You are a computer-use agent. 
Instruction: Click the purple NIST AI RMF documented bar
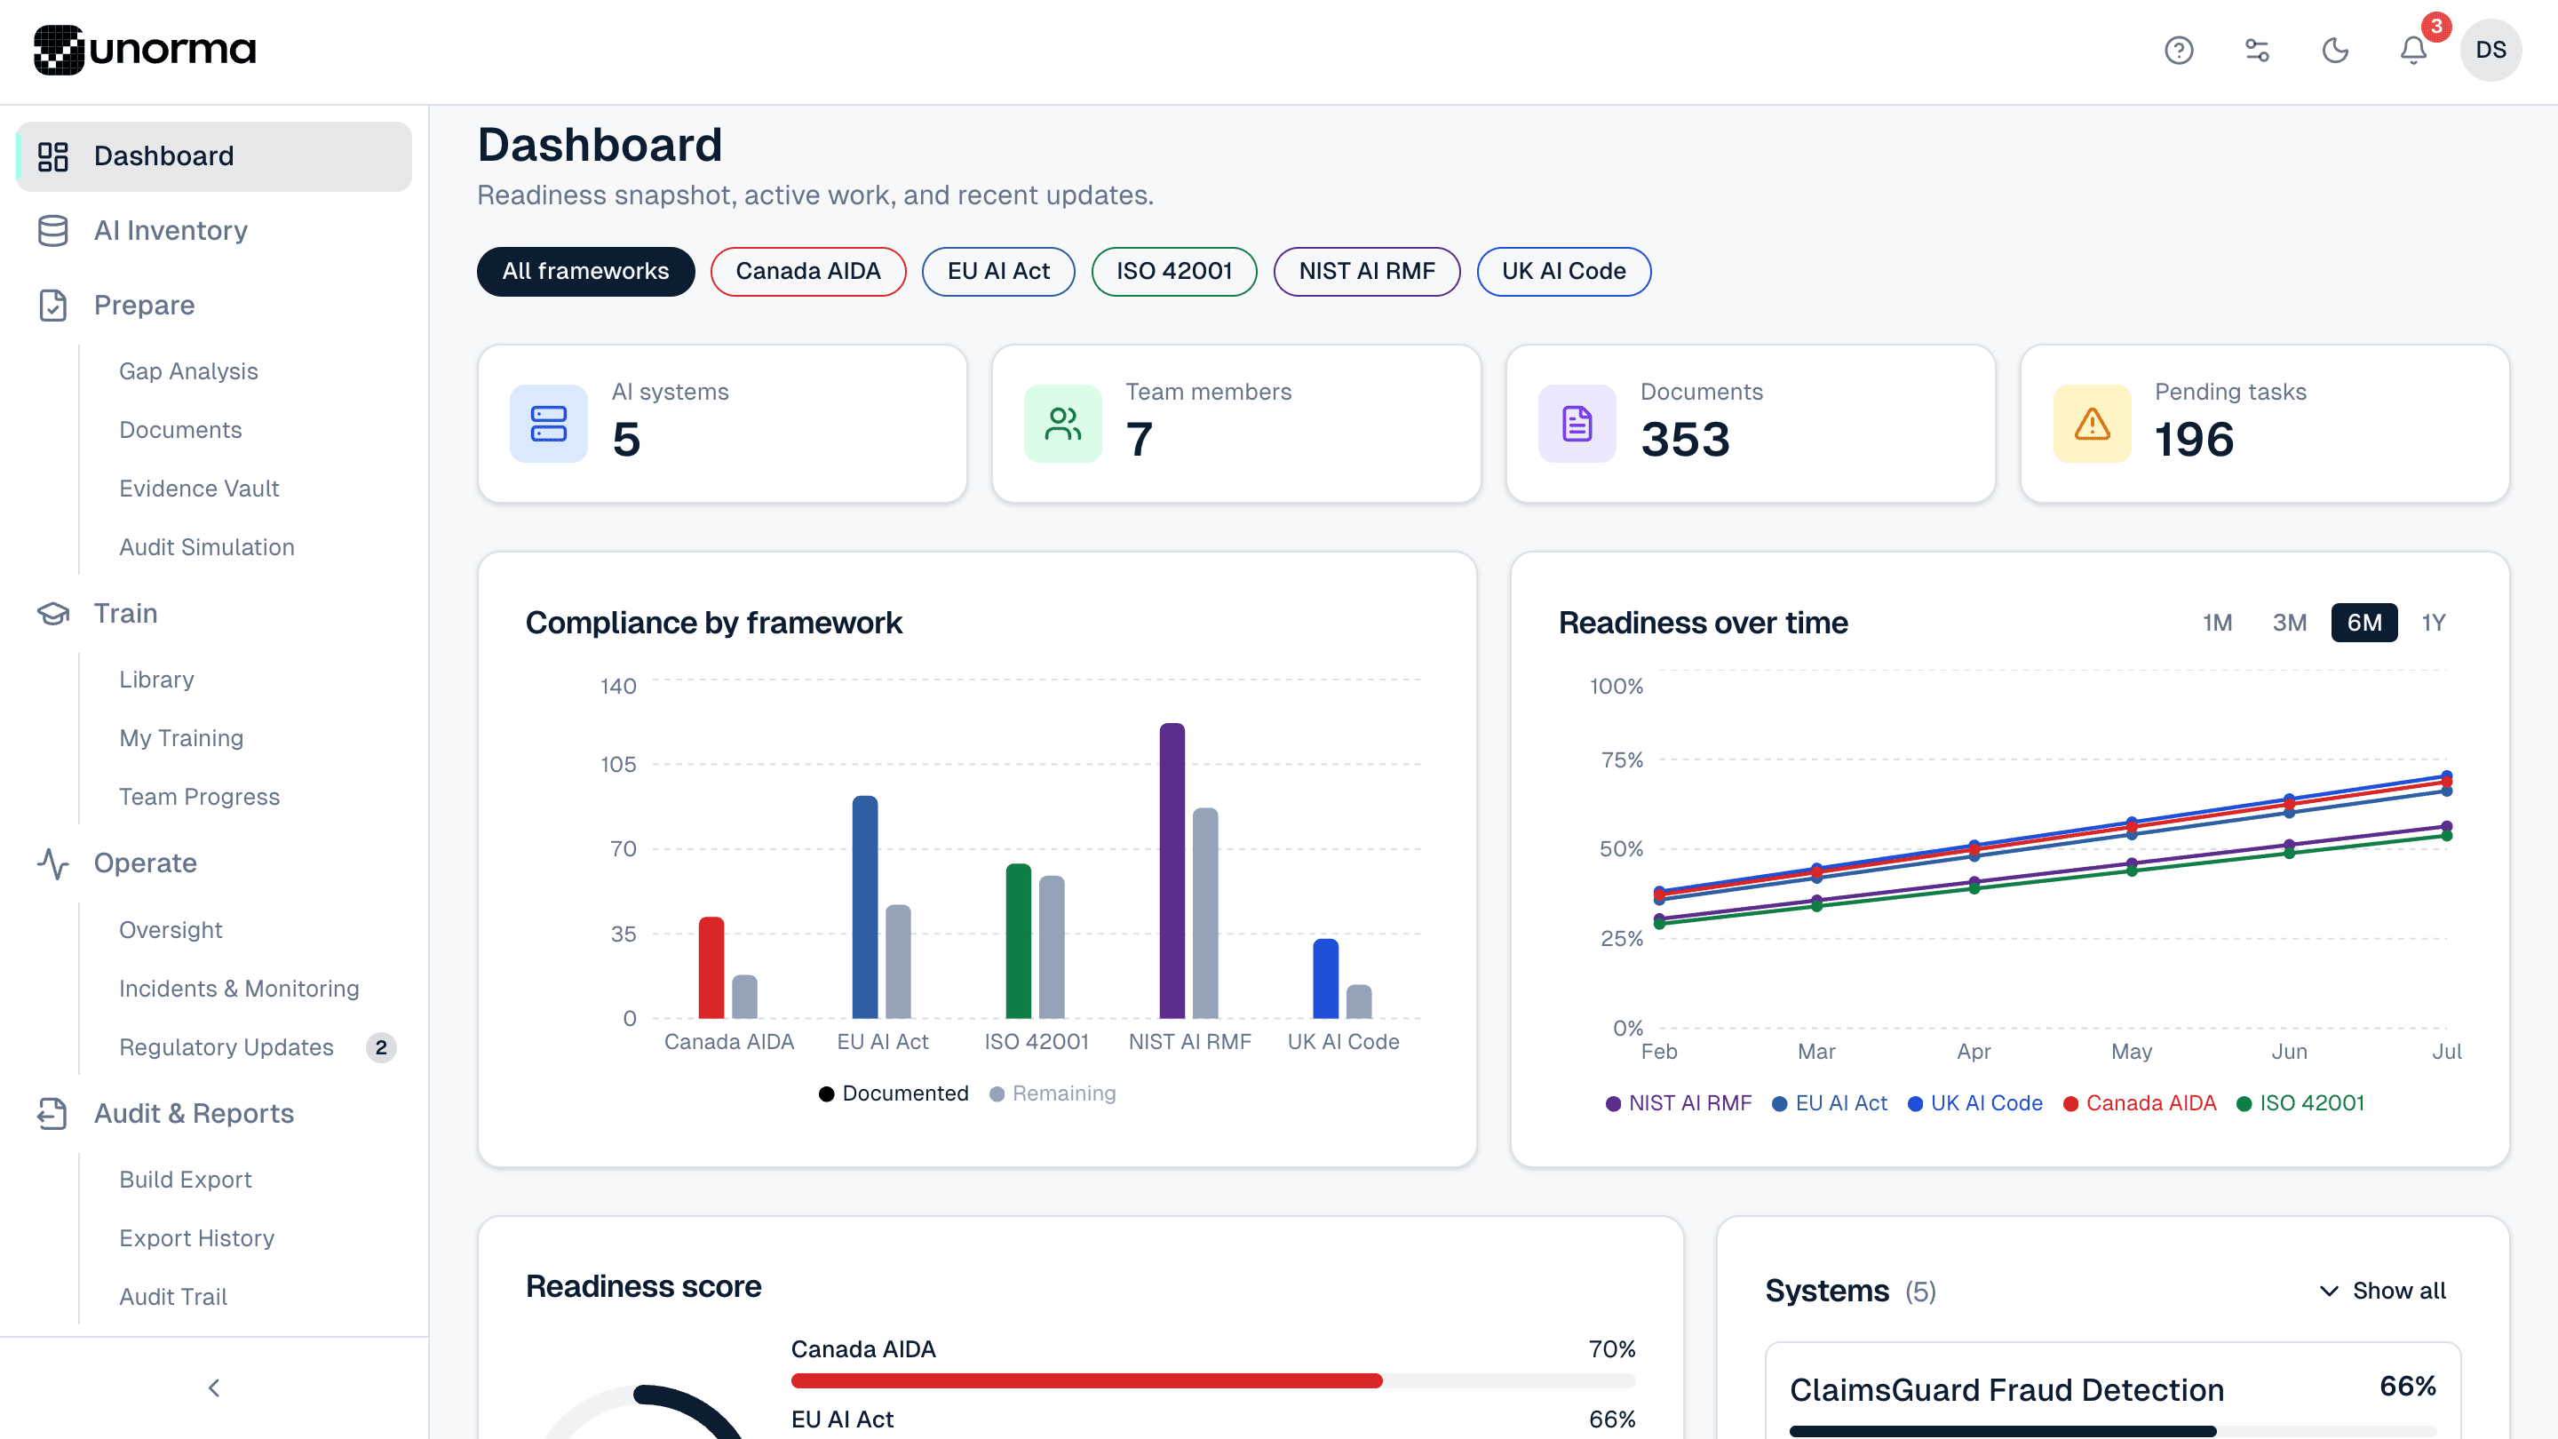click(x=1172, y=870)
